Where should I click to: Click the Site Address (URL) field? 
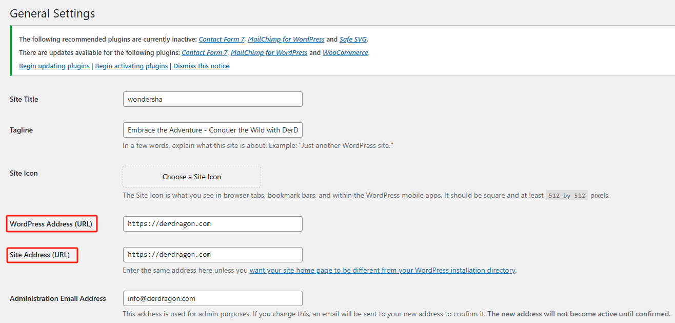coord(212,254)
